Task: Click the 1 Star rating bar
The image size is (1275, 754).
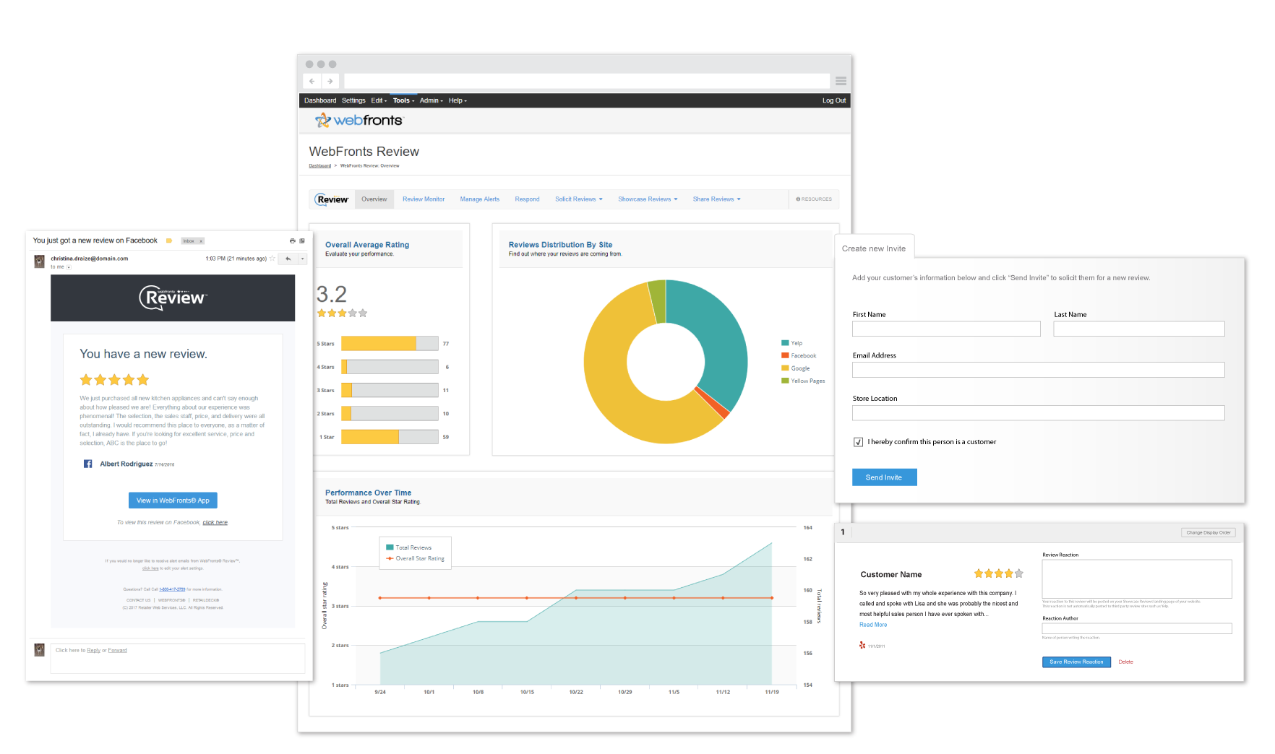Action: [390, 437]
